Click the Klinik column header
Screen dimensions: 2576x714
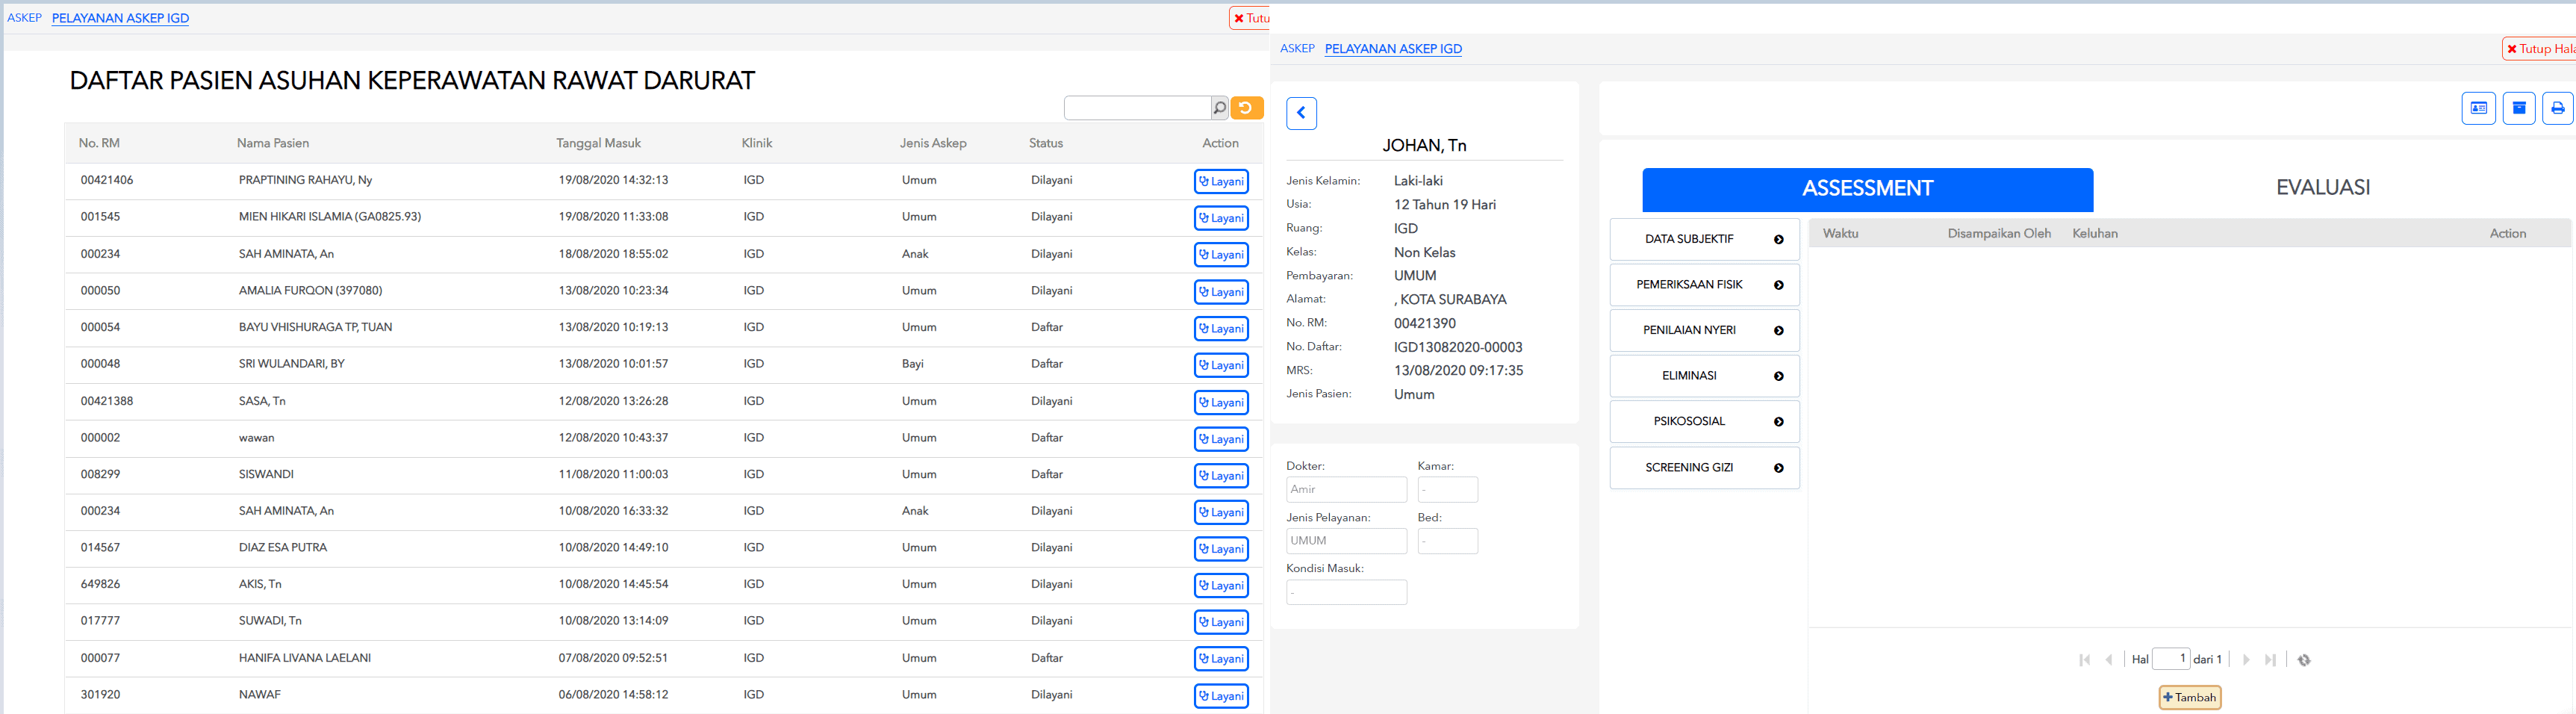pos(757,143)
